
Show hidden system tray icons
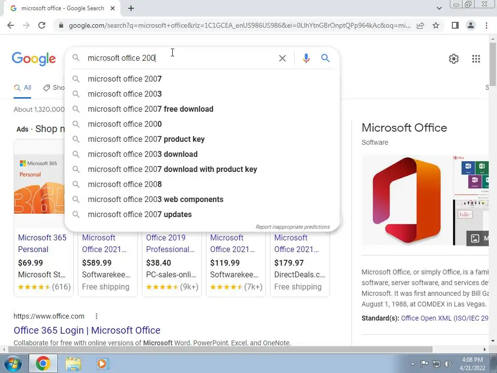(413, 364)
